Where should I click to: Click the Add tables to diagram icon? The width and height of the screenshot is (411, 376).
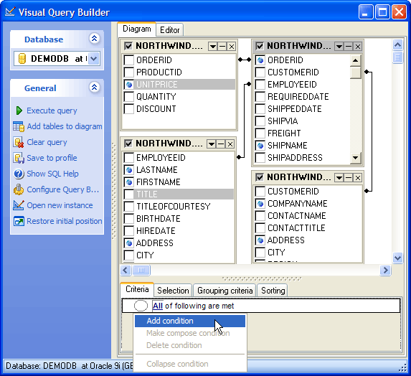click(19, 126)
